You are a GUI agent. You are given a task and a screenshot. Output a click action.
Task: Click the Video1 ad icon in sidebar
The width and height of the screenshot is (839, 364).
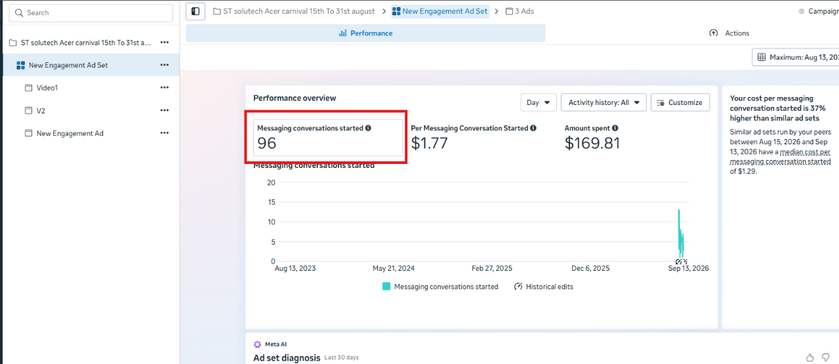(28, 88)
